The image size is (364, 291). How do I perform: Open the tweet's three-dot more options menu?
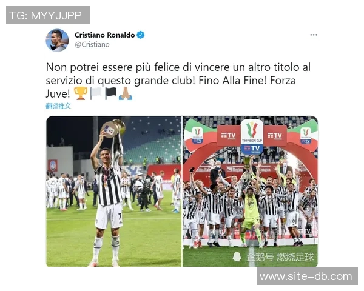314,35
